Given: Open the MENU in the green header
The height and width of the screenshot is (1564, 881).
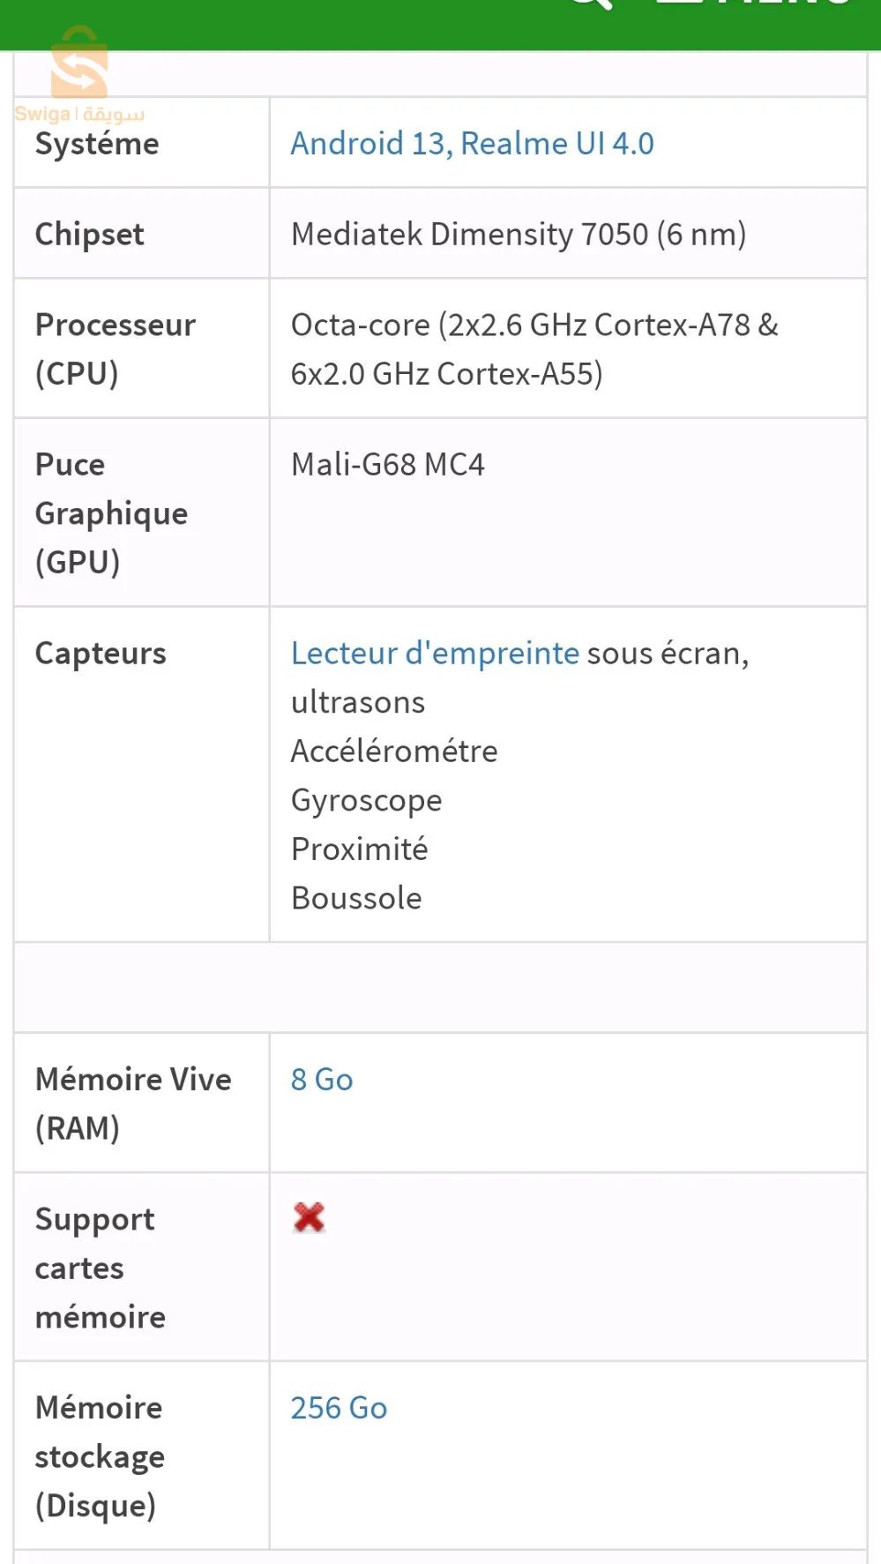Looking at the screenshot, I should 754,4.
